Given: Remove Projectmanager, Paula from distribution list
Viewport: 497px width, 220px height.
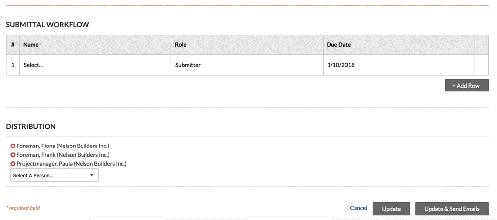Looking at the screenshot, I should click(13, 164).
